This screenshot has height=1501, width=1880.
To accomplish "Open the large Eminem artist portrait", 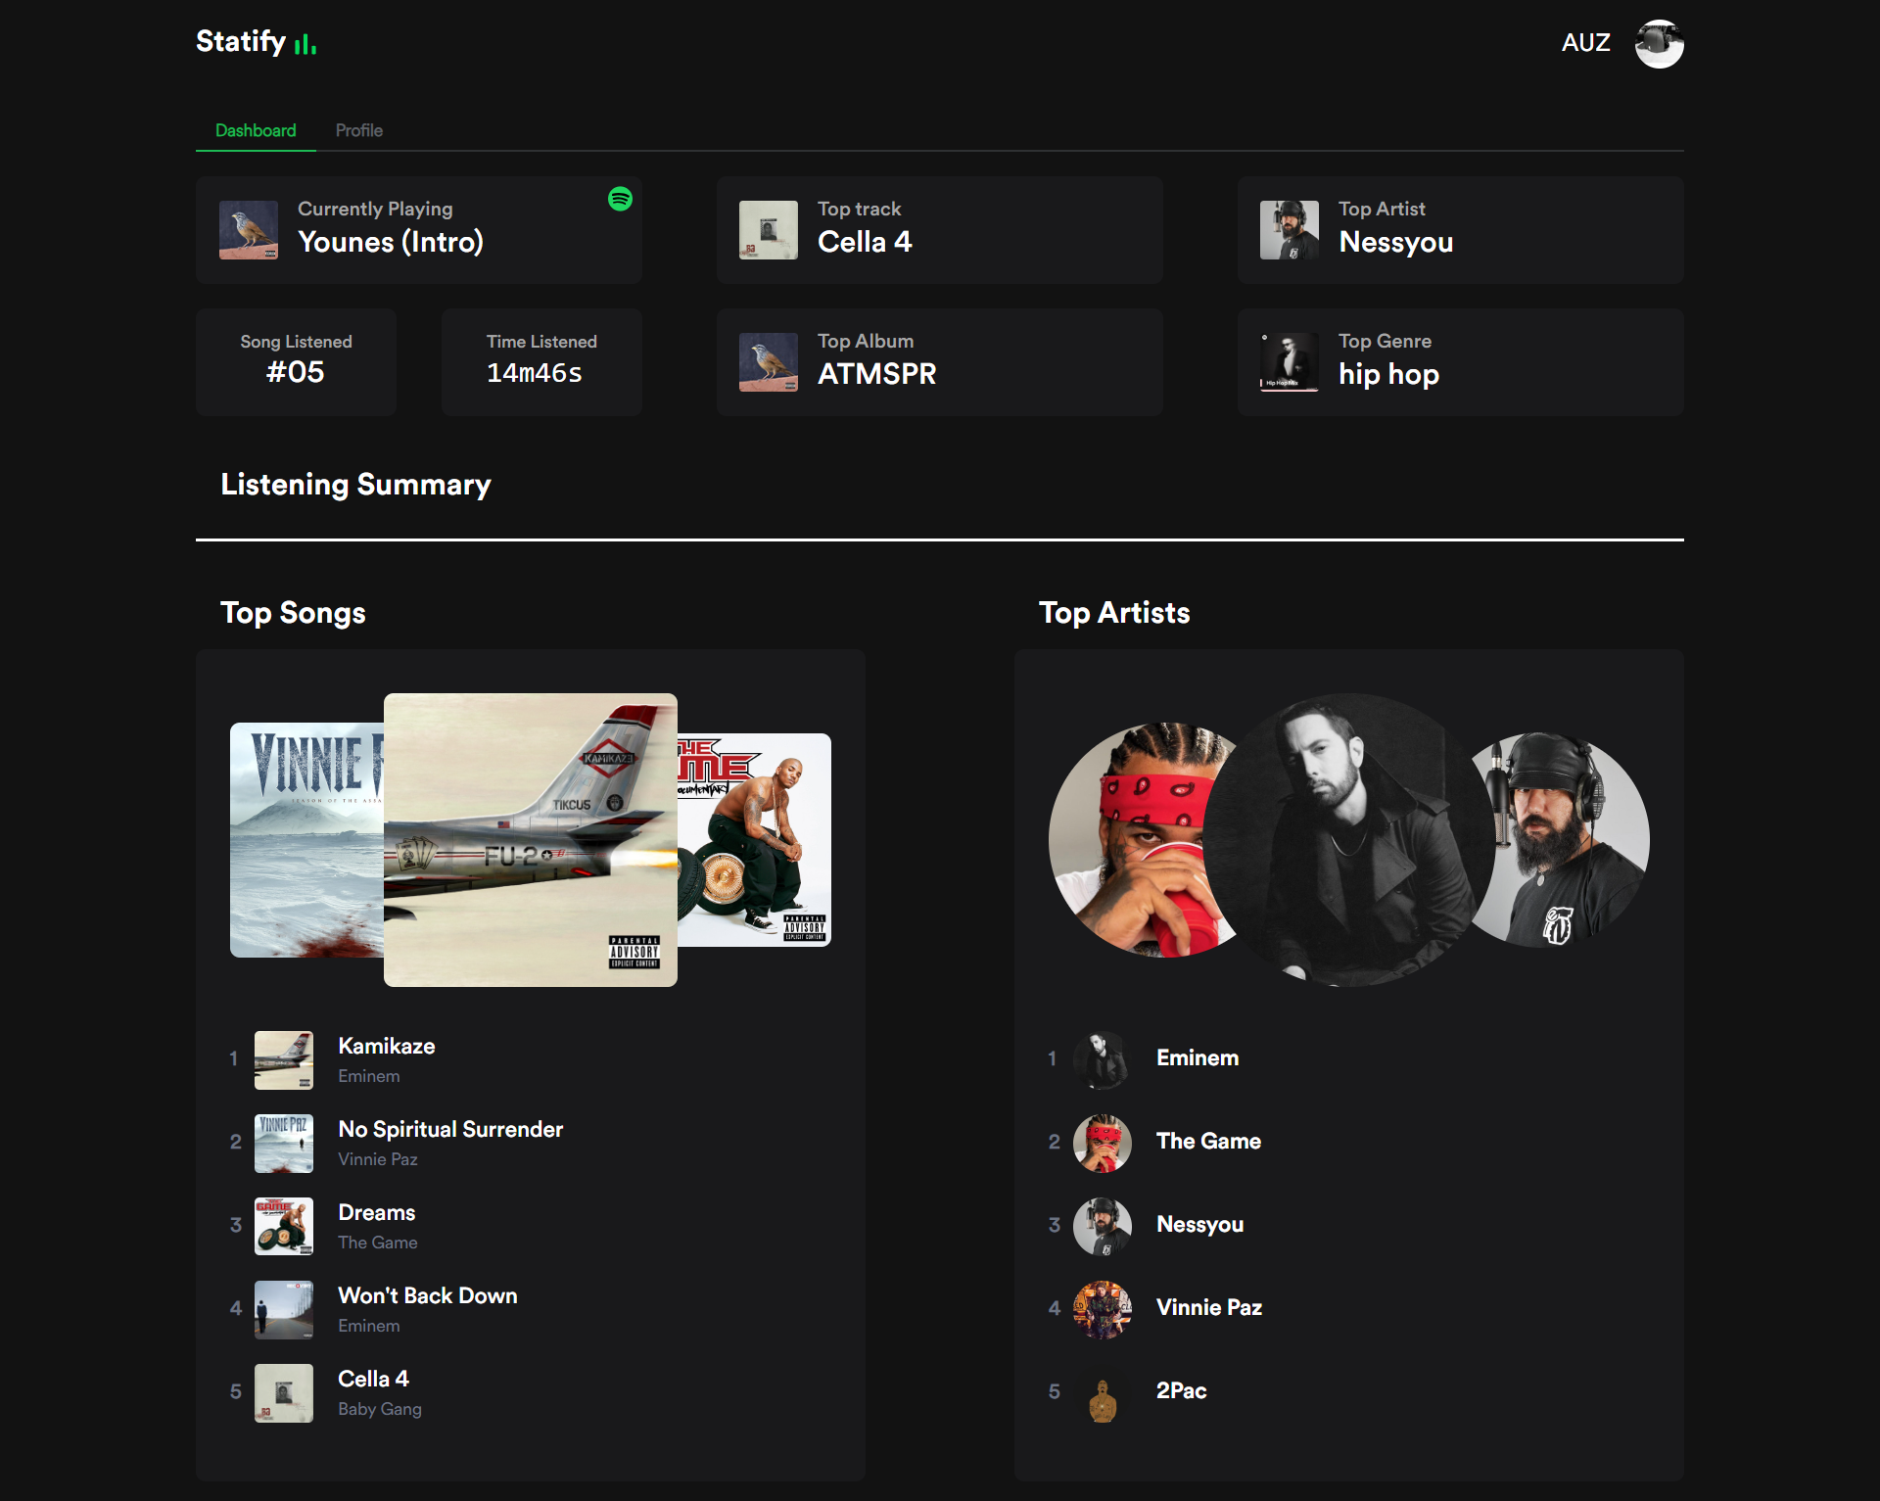I will pyautogui.click(x=1349, y=840).
